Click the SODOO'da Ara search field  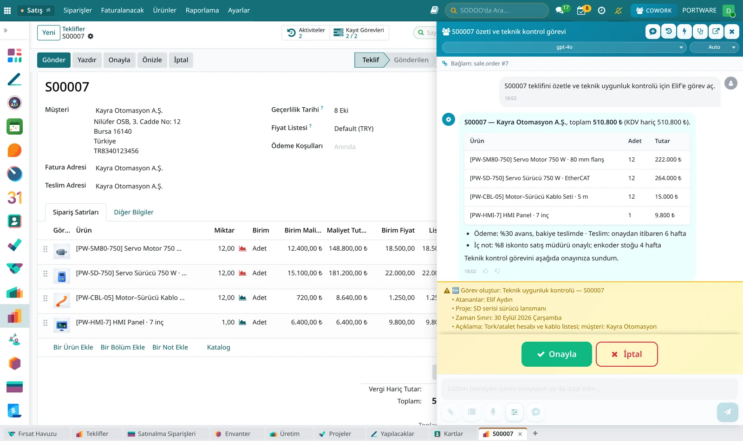tap(497, 10)
